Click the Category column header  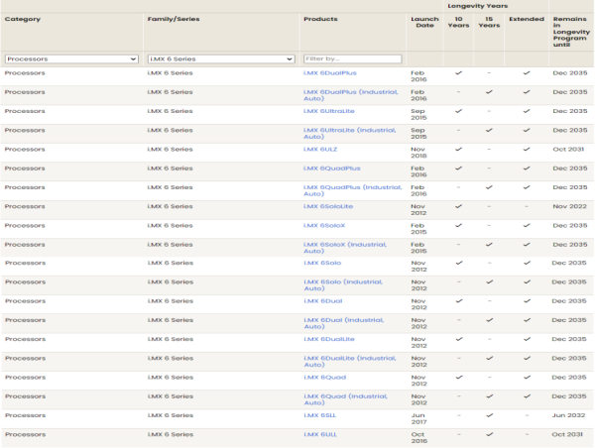23,19
